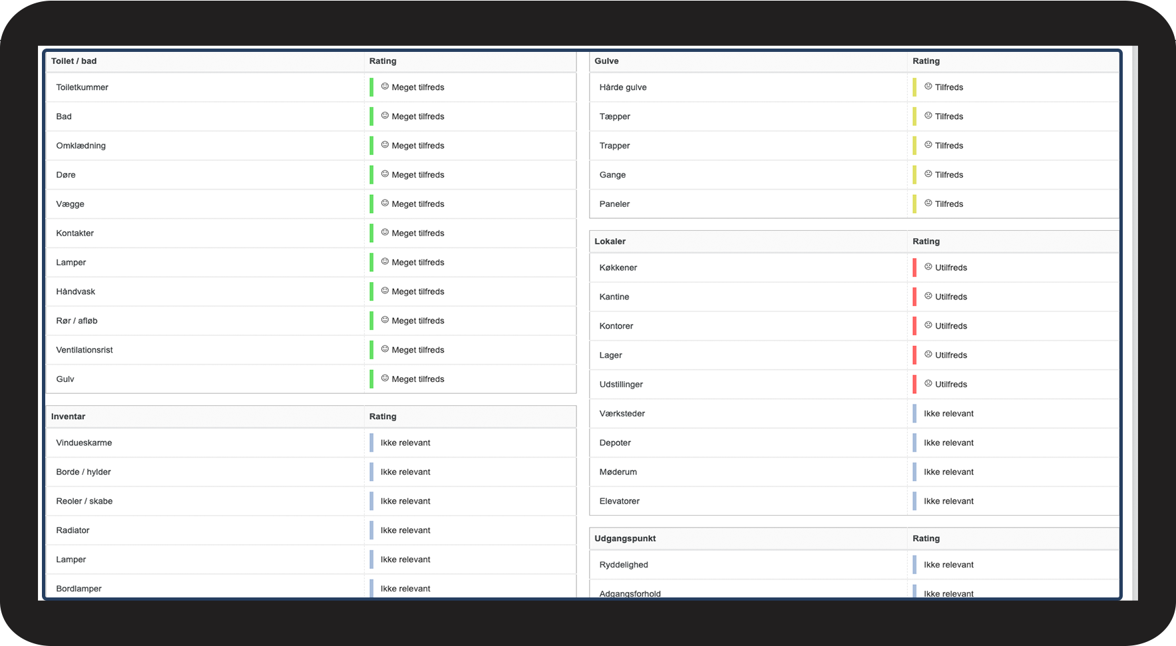Click the red rating bar for Køkkener

coord(914,267)
